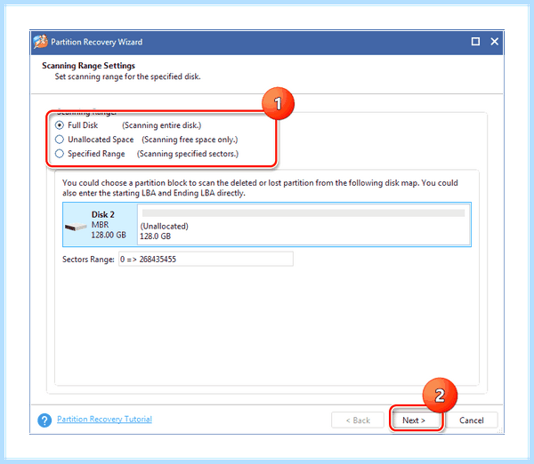The width and height of the screenshot is (534, 464).
Task: Click the disabled < Back button
Action: click(358, 420)
